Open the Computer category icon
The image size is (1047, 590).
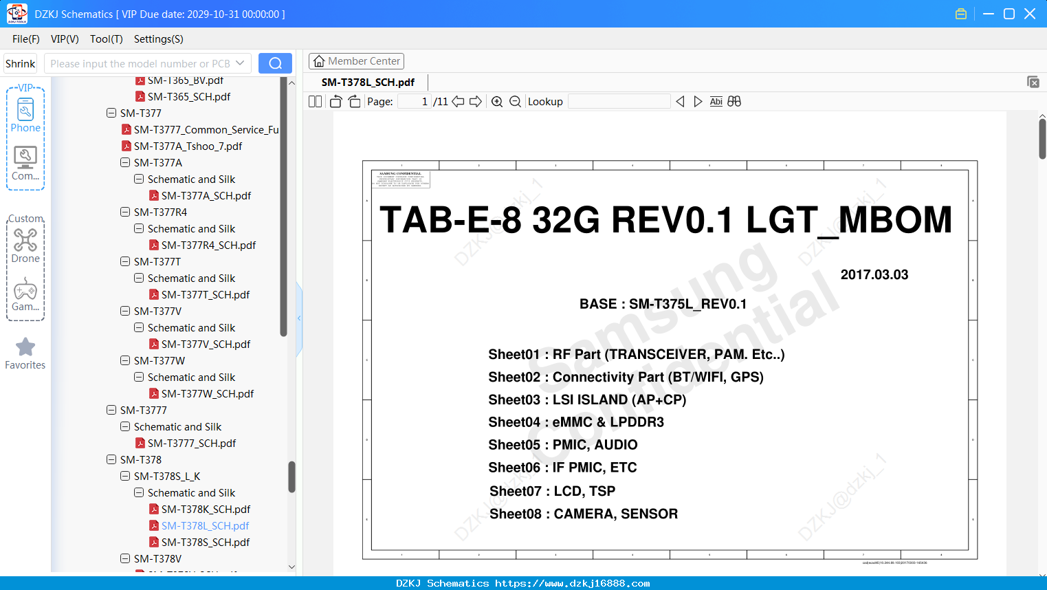[25, 157]
